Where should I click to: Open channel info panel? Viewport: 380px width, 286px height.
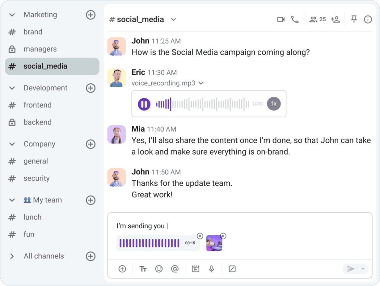(x=368, y=19)
